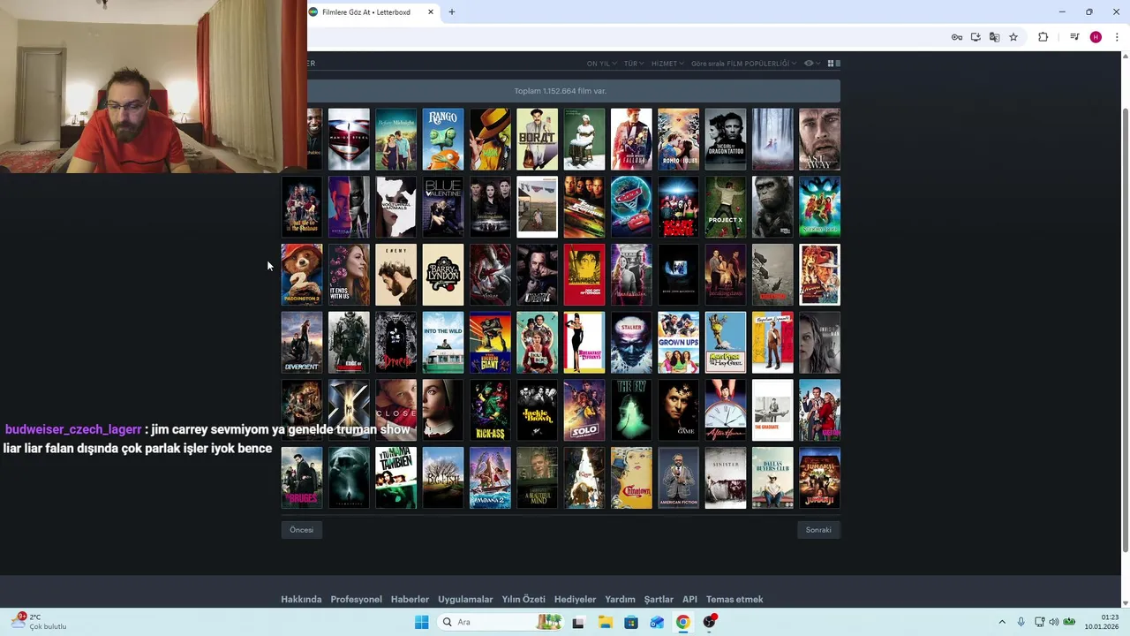Open the Paddington 2 poster

point(302,275)
